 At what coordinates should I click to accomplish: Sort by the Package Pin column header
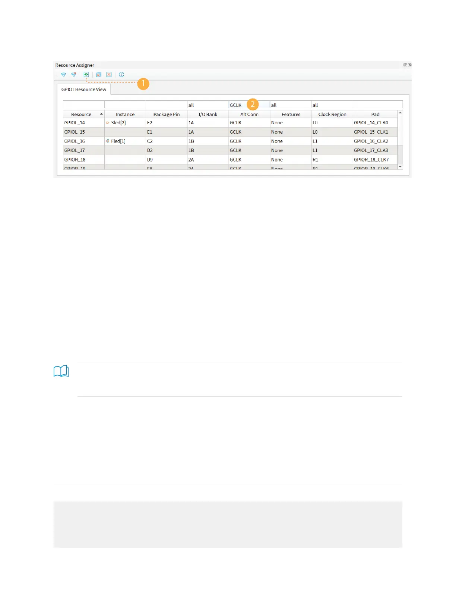click(x=167, y=114)
